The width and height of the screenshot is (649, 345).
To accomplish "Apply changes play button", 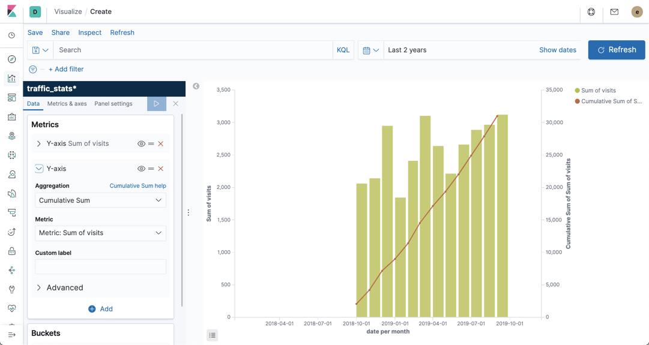I will [157, 104].
